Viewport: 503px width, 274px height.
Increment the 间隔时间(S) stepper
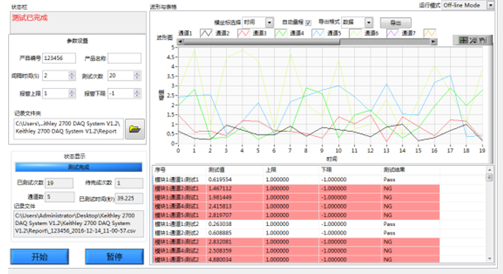[x=72, y=73]
